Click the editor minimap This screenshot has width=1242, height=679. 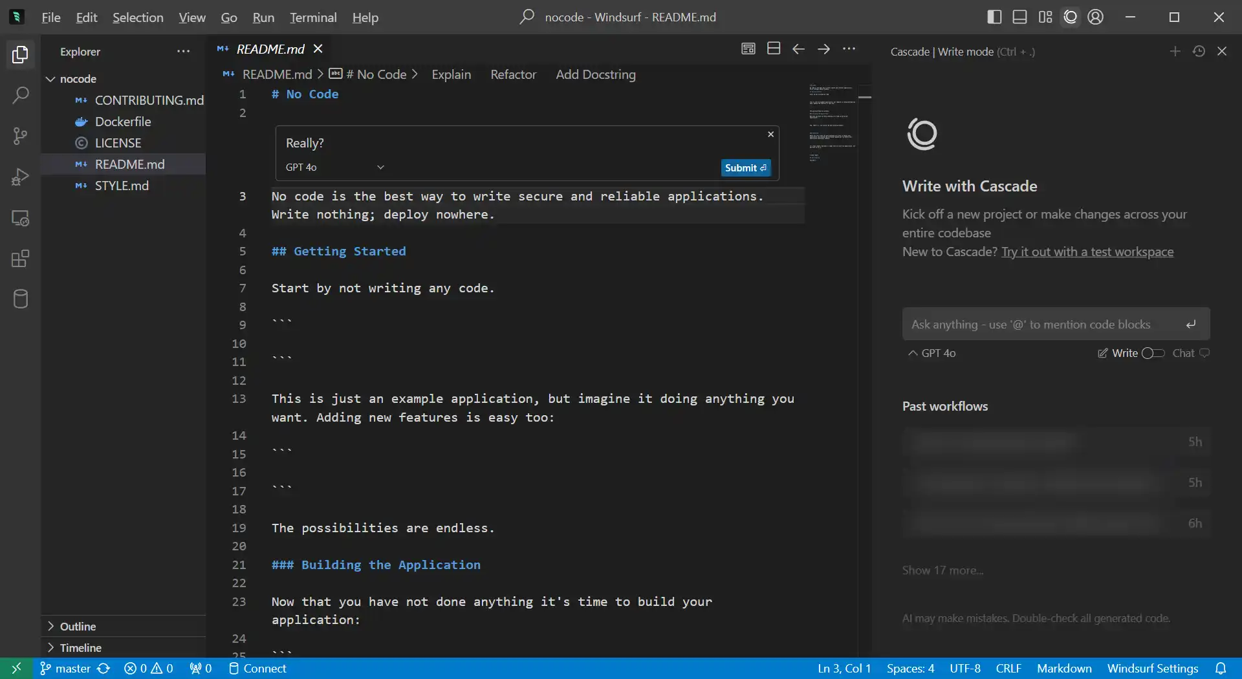(x=833, y=123)
